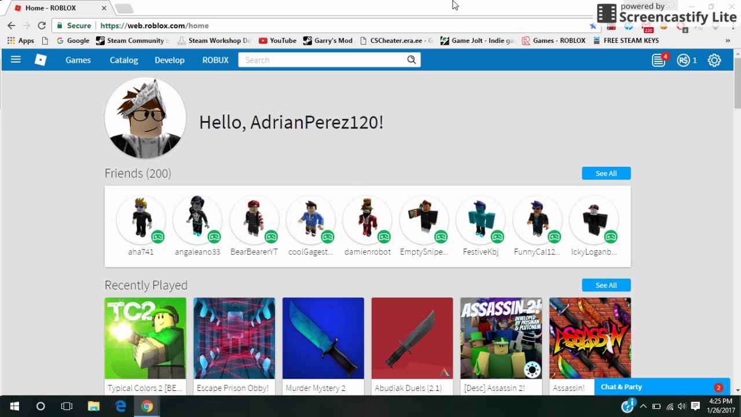This screenshot has width=741, height=417.
Task: Open friend angaleano33 avatar
Action: pos(197,219)
